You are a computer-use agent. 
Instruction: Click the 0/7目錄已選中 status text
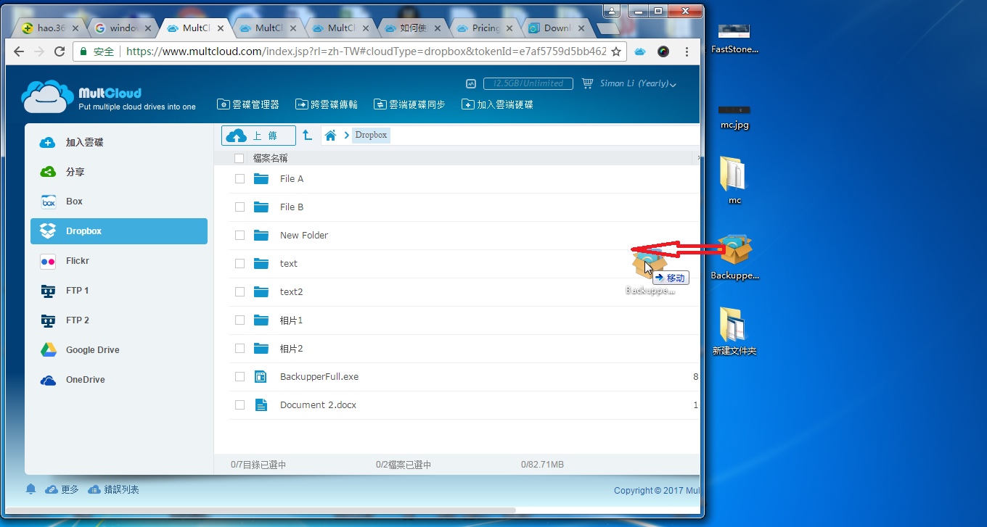[x=258, y=465]
